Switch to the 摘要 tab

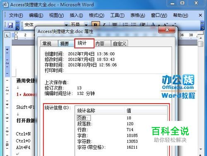[66, 43]
